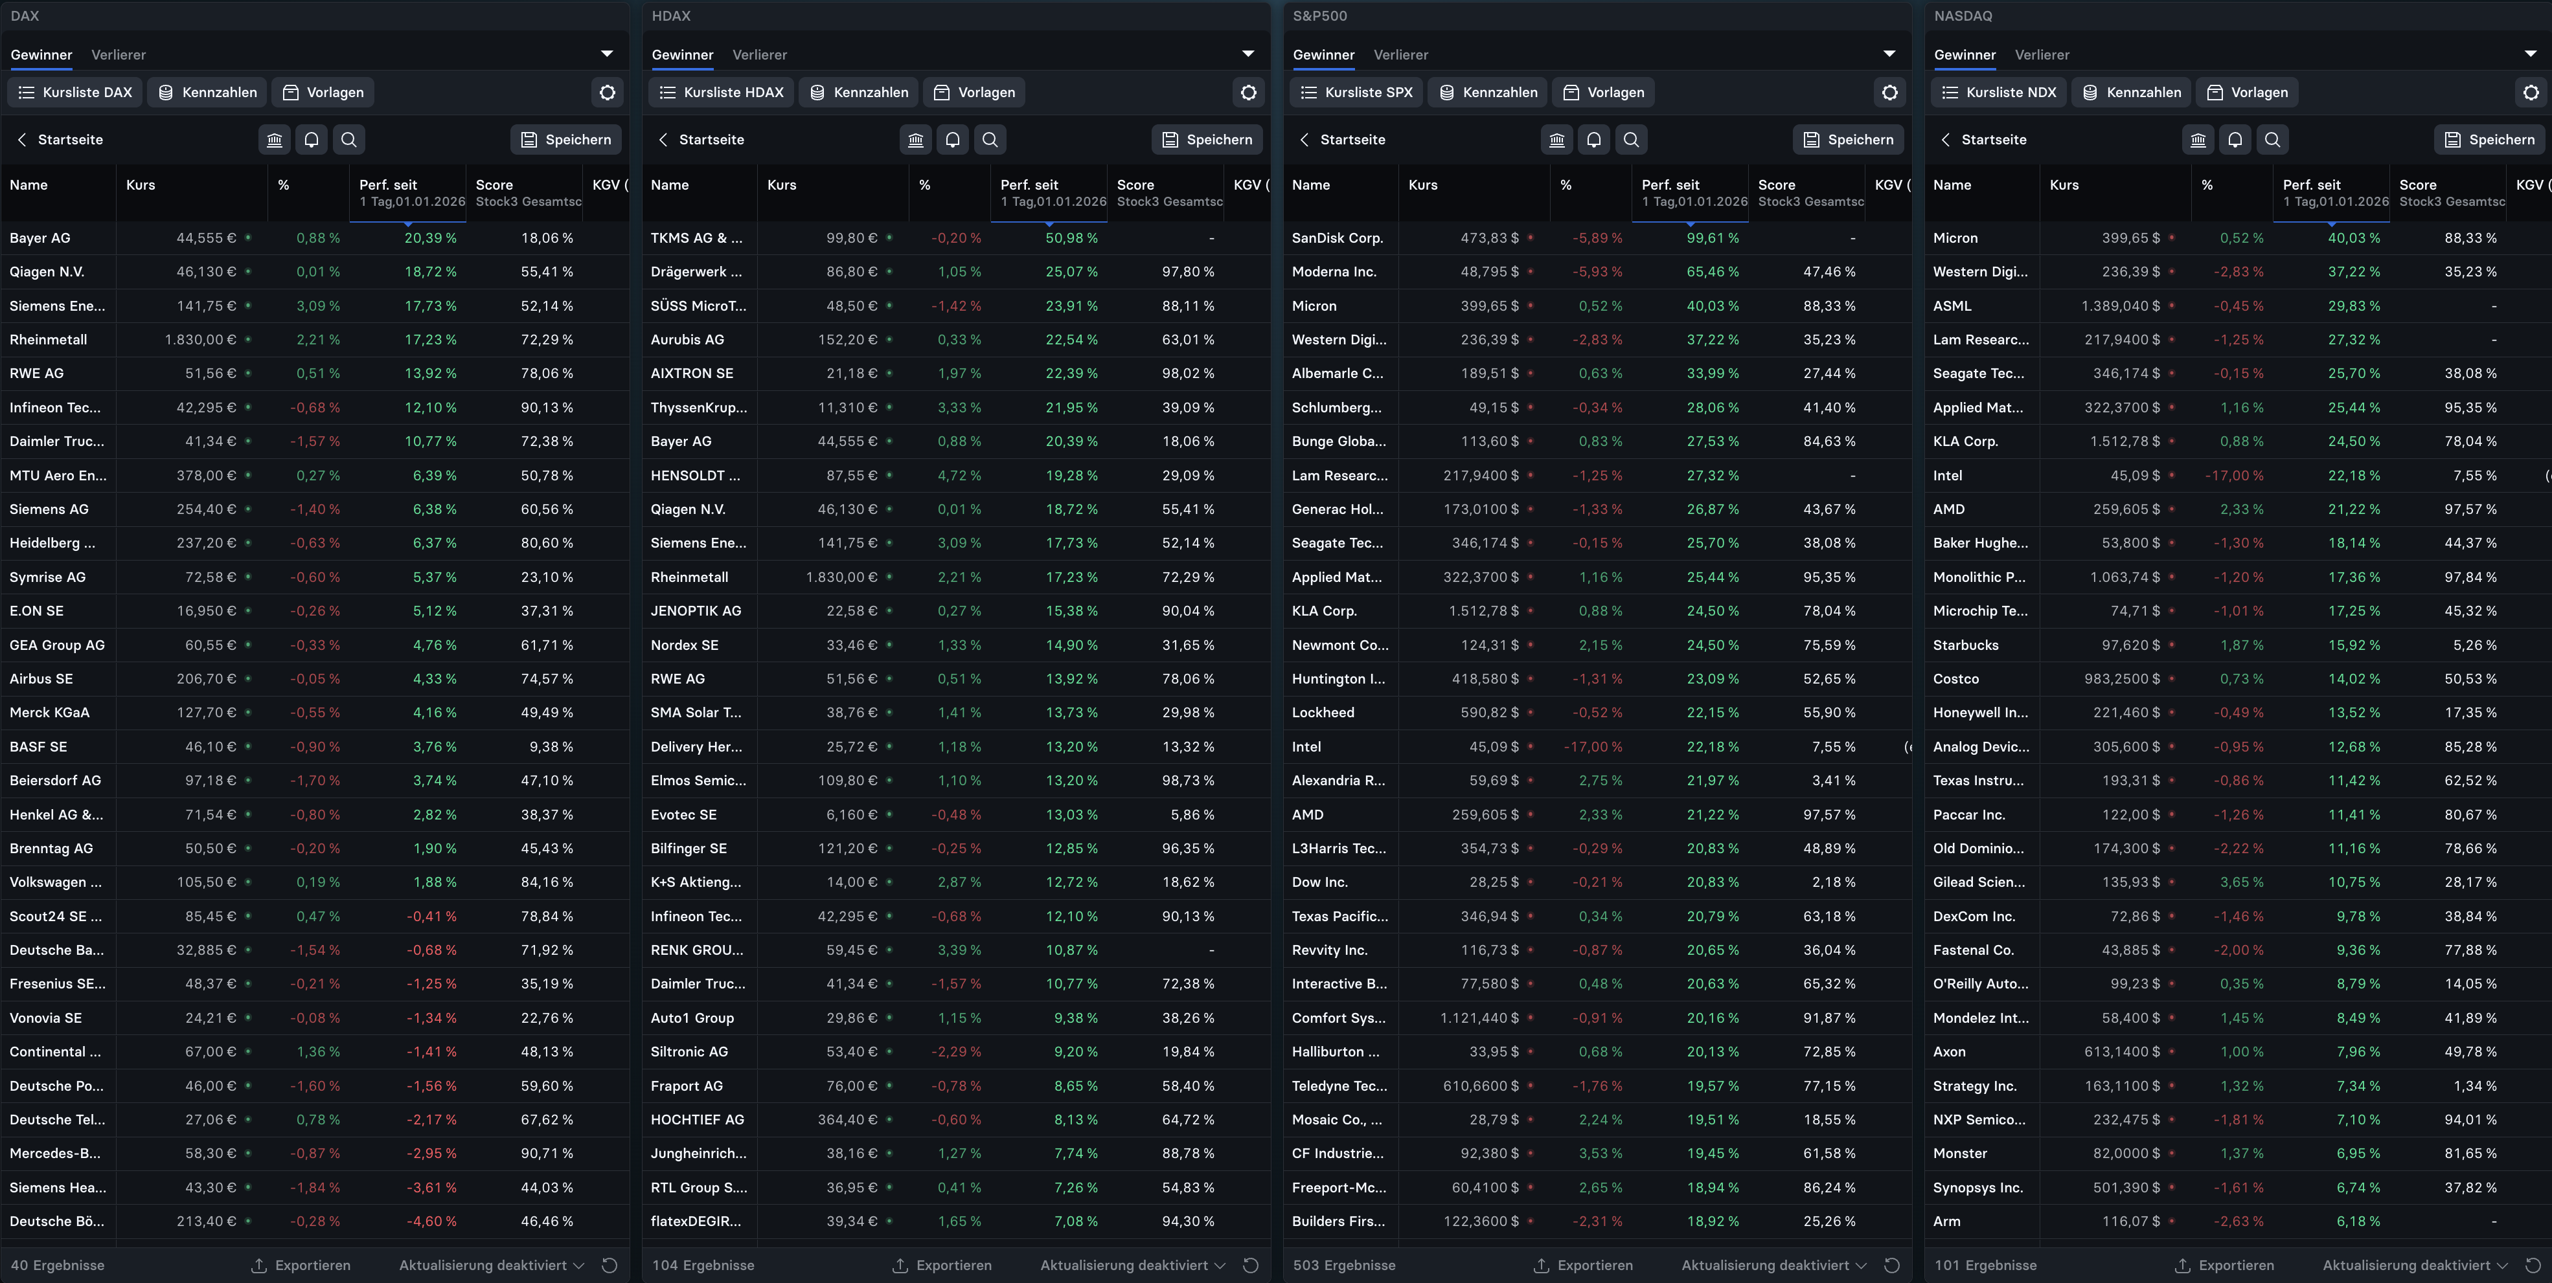Click the refresh icon in S&P500 footer
This screenshot has height=1283, width=2552.
point(1891,1265)
